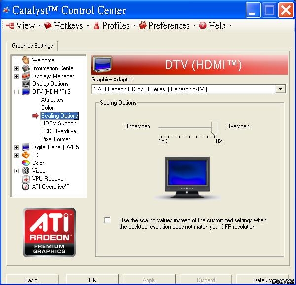Click the Display Options icon

26,84
